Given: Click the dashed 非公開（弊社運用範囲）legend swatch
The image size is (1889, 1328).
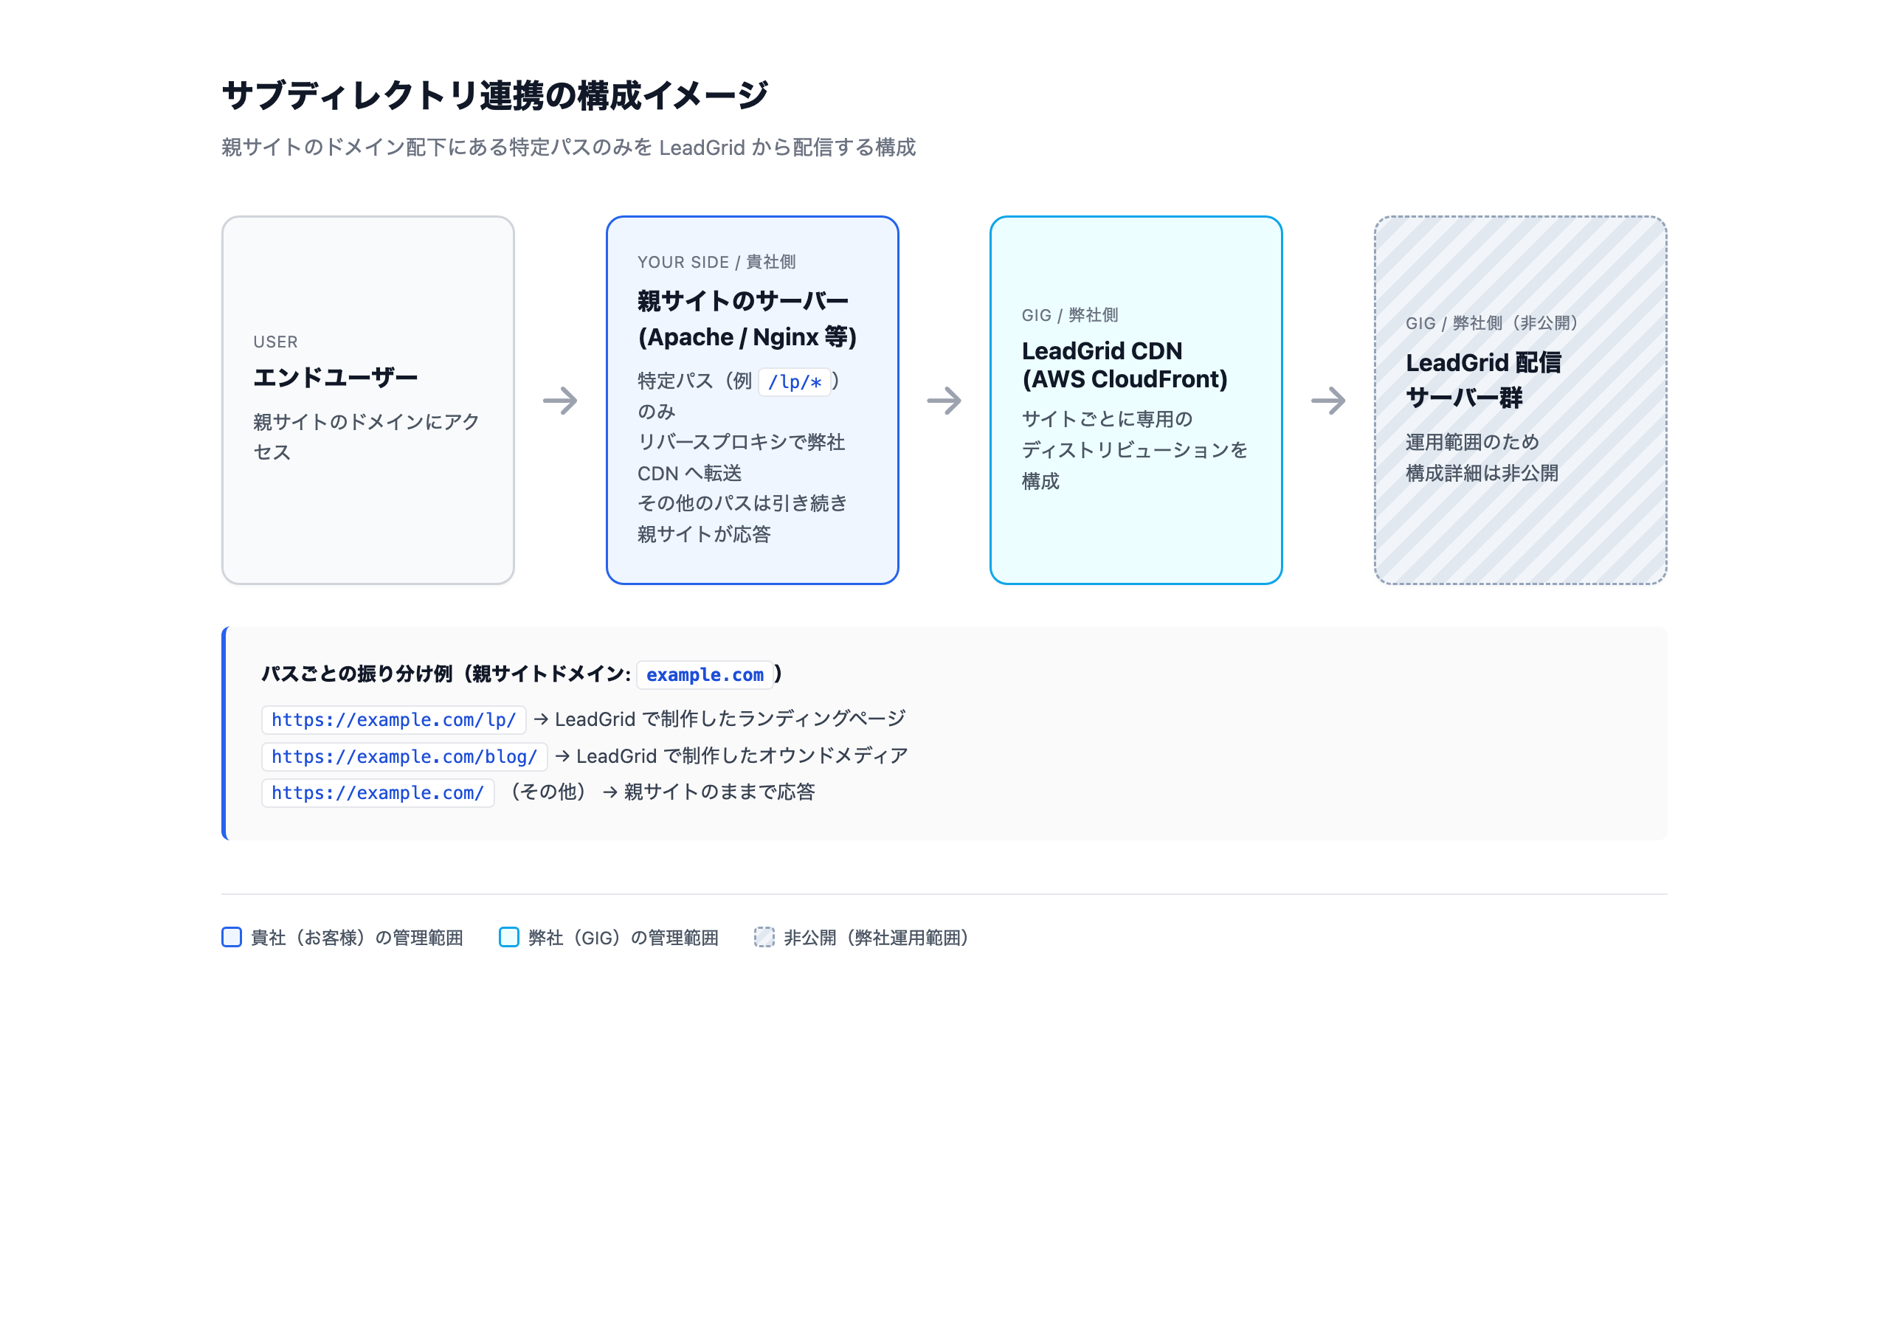Looking at the screenshot, I should click(x=764, y=937).
